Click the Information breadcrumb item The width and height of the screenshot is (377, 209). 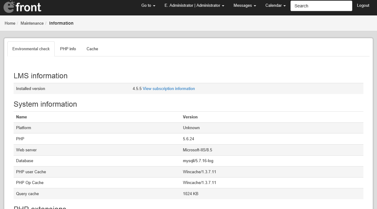tap(61, 23)
